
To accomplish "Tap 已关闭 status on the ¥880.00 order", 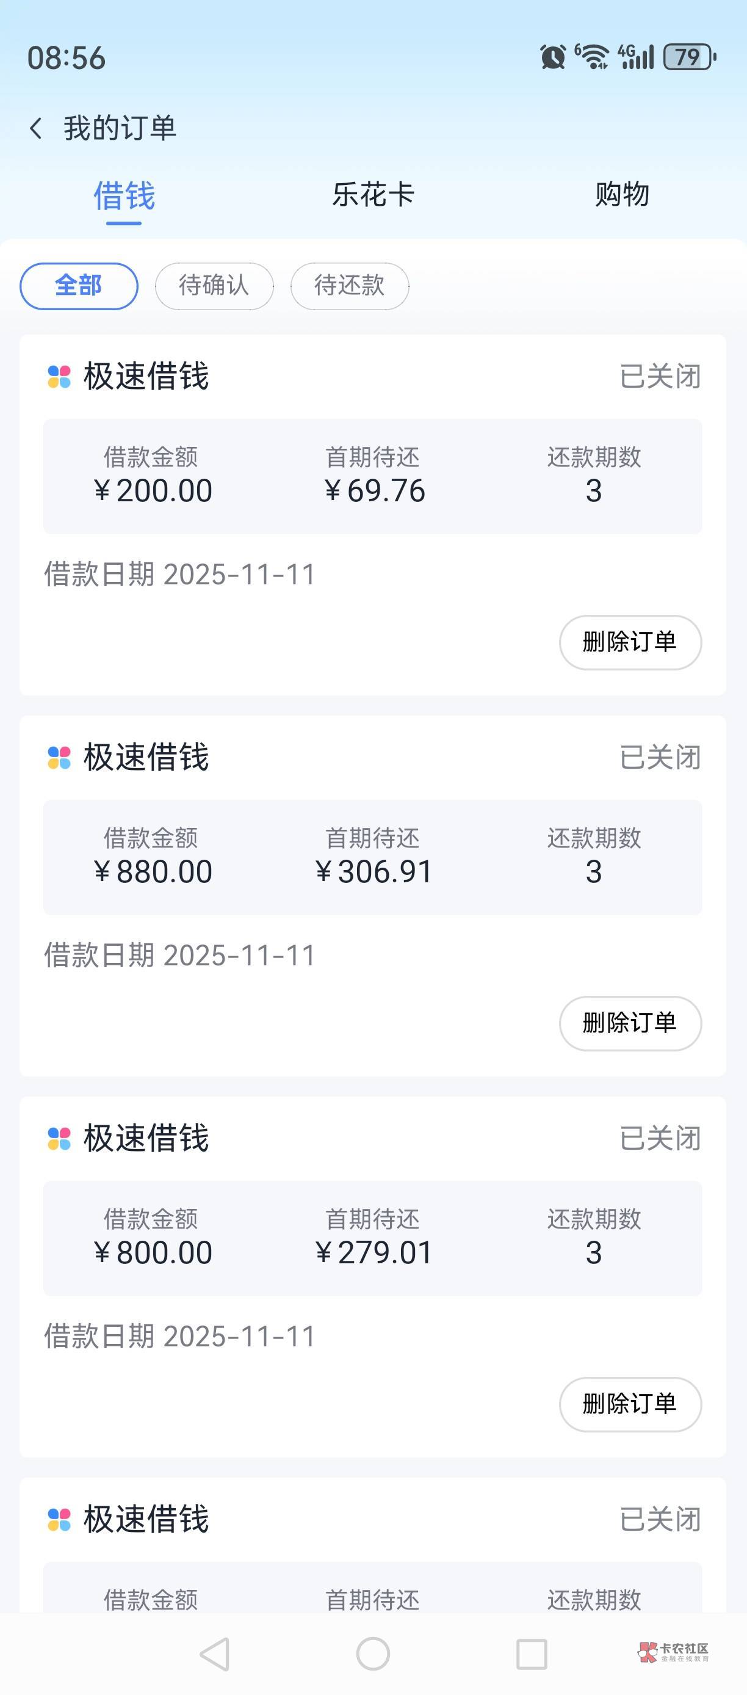I will click(x=660, y=758).
